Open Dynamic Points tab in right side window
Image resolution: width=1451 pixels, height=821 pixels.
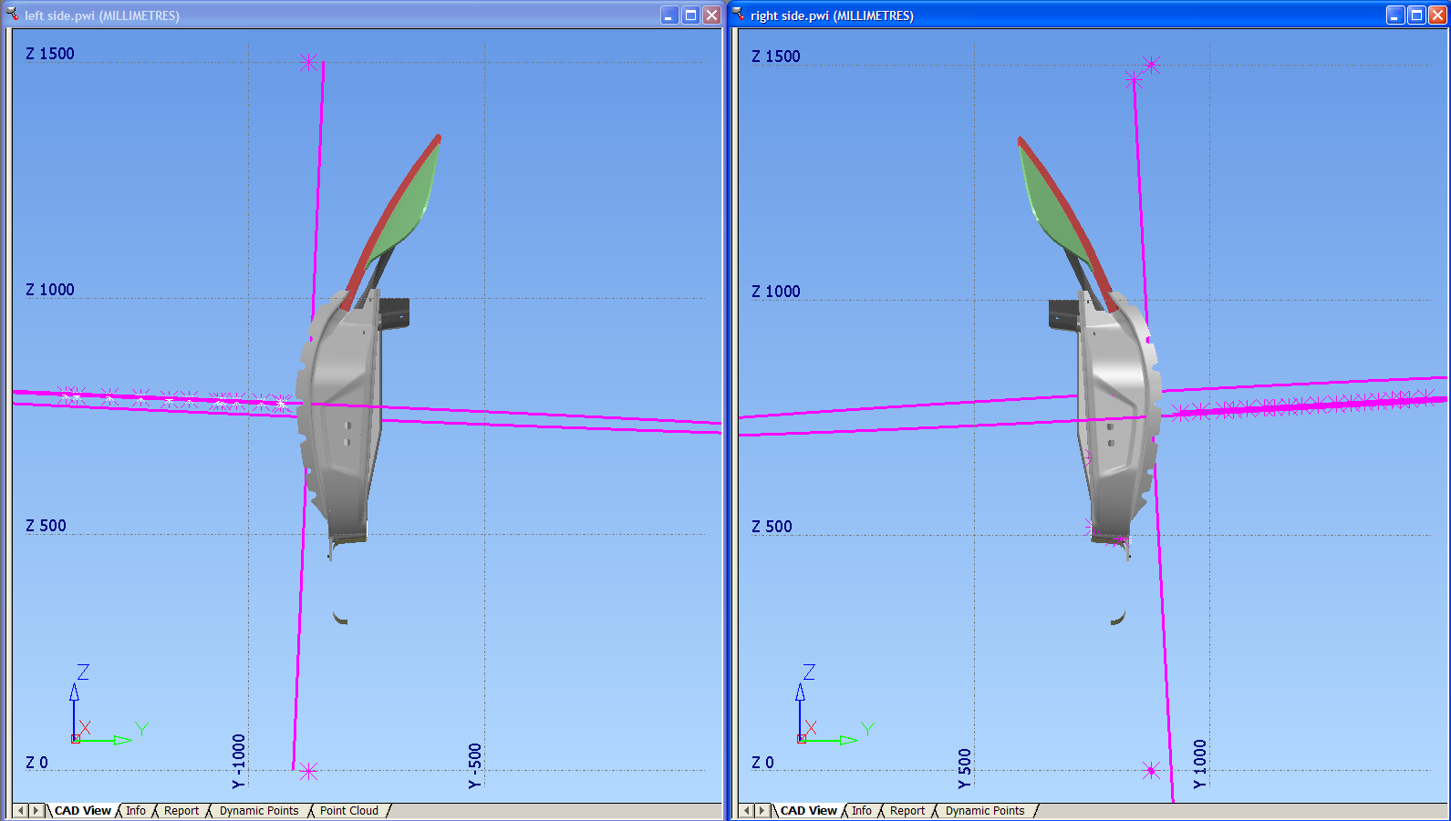[x=985, y=810]
